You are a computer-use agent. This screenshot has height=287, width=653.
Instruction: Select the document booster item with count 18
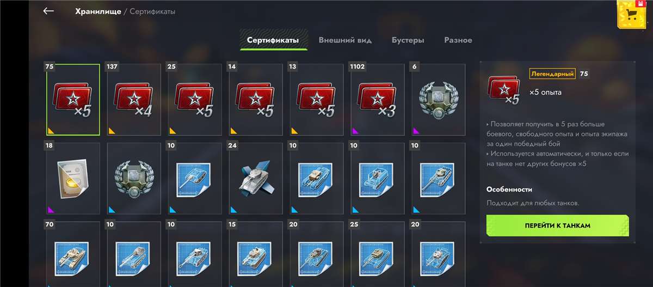coord(73,178)
